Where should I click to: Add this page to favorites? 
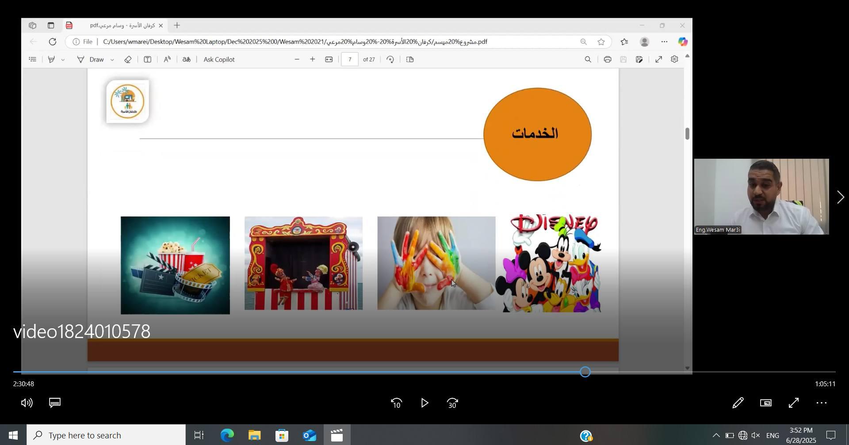[601, 42]
